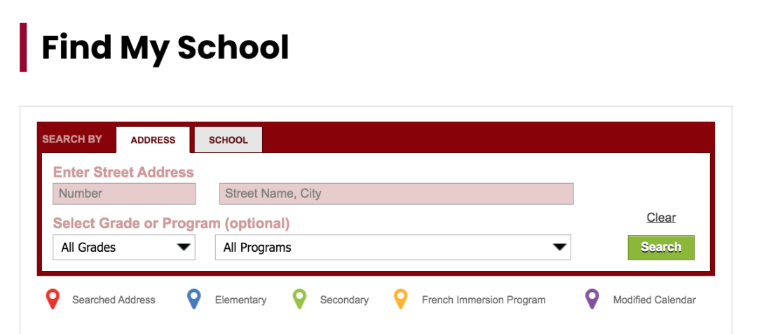Click the red Searched Address pin icon
The width and height of the screenshot is (757, 334).
[52, 299]
